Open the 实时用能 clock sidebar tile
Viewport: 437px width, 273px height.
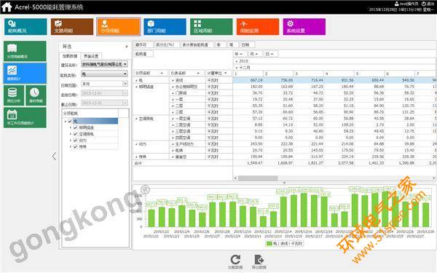pyautogui.click(x=36, y=95)
